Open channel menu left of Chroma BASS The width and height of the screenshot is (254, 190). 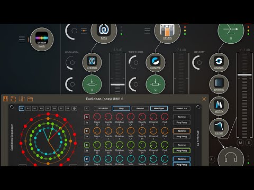(22, 40)
